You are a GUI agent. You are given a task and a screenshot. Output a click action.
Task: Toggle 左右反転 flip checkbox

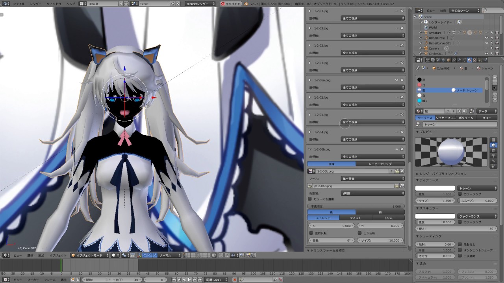click(310, 233)
